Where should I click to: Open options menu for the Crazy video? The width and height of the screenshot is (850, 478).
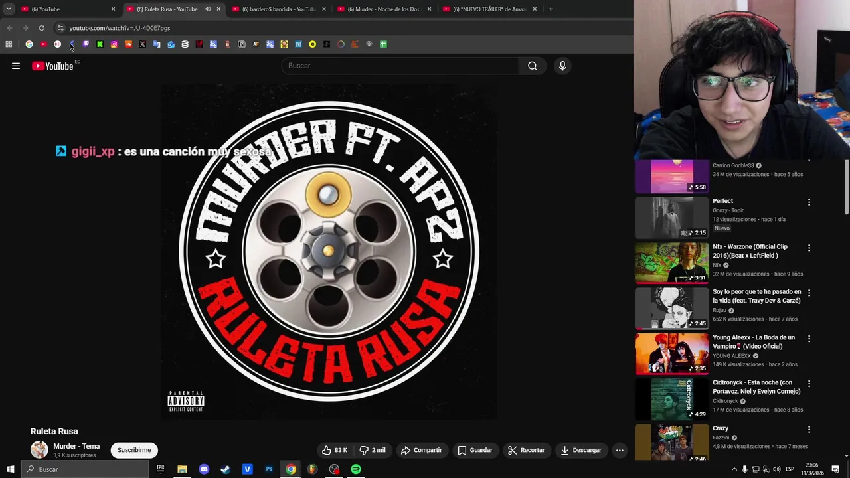click(x=809, y=430)
